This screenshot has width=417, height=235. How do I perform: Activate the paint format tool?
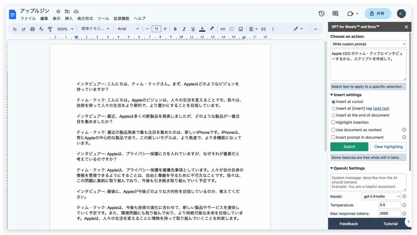pos(50,29)
